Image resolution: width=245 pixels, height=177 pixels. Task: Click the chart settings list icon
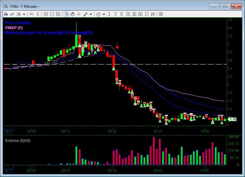[x=19, y=14]
